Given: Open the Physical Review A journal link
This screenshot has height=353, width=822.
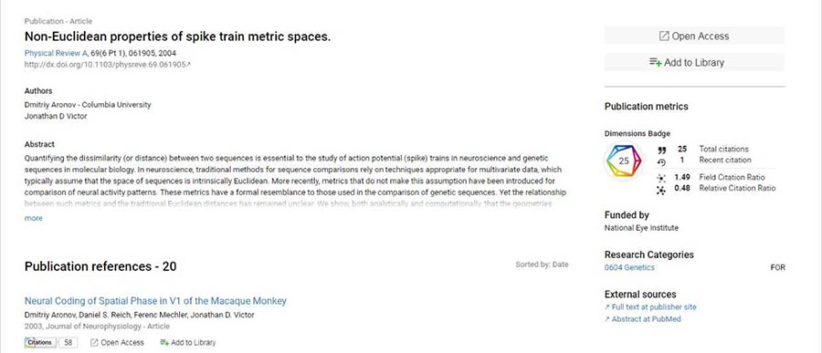Looking at the screenshot, I should click(56, 53).
